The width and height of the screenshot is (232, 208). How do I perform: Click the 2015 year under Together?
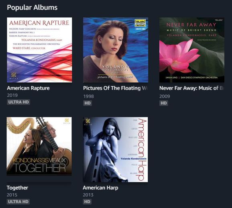(x=12, y=195)
